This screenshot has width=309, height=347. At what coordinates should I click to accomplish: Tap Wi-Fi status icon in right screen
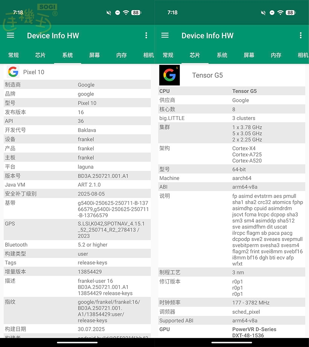pyautogui.click(x=280, y=12)
